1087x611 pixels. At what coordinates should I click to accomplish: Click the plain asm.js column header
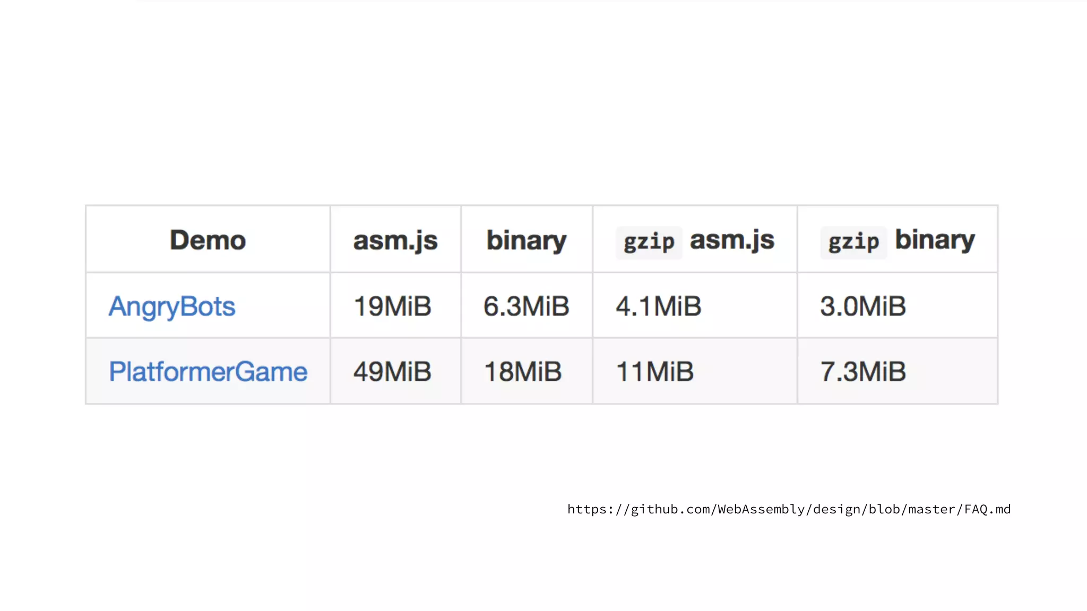coord(395,241)
